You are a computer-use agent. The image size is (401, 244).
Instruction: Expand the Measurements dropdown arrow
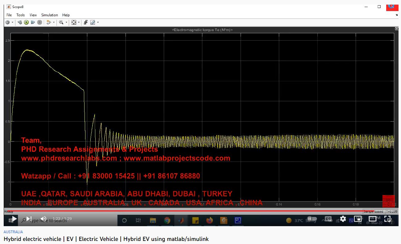98,22
